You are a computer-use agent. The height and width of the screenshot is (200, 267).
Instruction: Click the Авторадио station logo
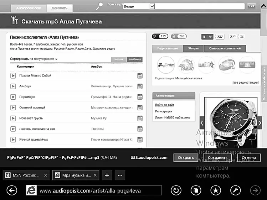pos(186,65)
